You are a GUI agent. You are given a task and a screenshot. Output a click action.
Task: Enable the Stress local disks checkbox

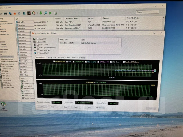[38, 50]
